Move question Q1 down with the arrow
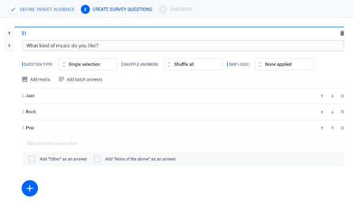This screenshot has height=214, width=354. 9,45
